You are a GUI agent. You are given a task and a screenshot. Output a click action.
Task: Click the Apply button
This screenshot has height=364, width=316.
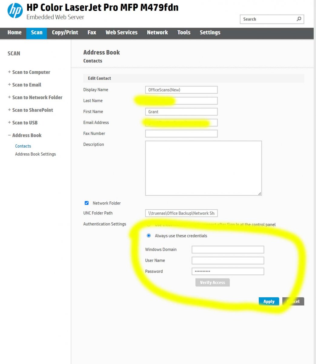pos(269,302)
